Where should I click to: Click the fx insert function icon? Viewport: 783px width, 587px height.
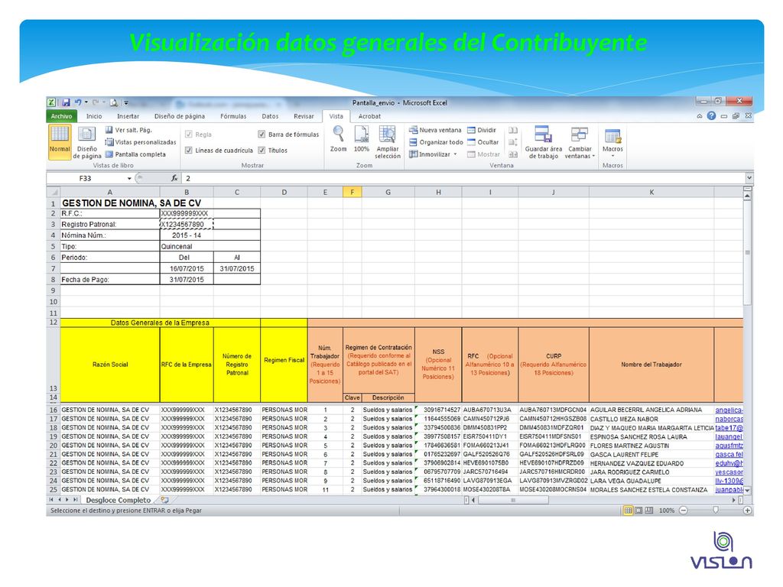(x=174, y=178)
